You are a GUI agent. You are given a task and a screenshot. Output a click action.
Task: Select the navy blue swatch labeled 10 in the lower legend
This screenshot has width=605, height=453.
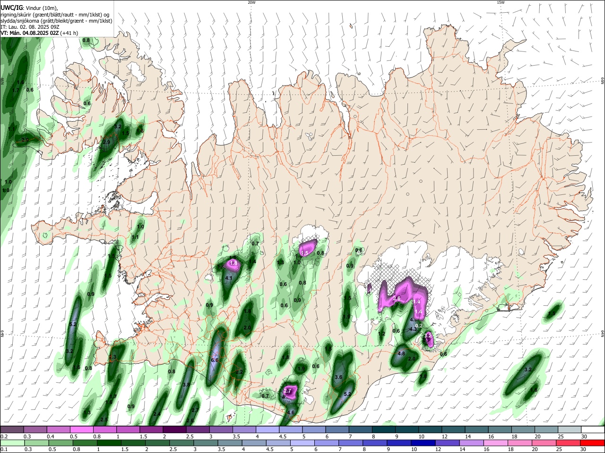pyautogui.click(x=423, y=443)
